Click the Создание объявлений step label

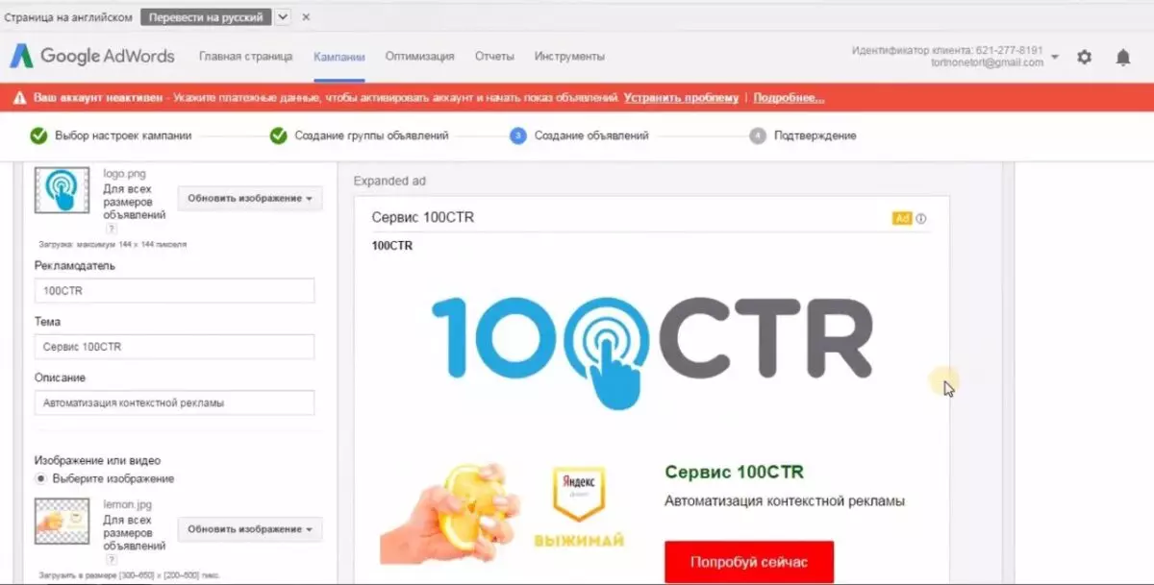591,135
